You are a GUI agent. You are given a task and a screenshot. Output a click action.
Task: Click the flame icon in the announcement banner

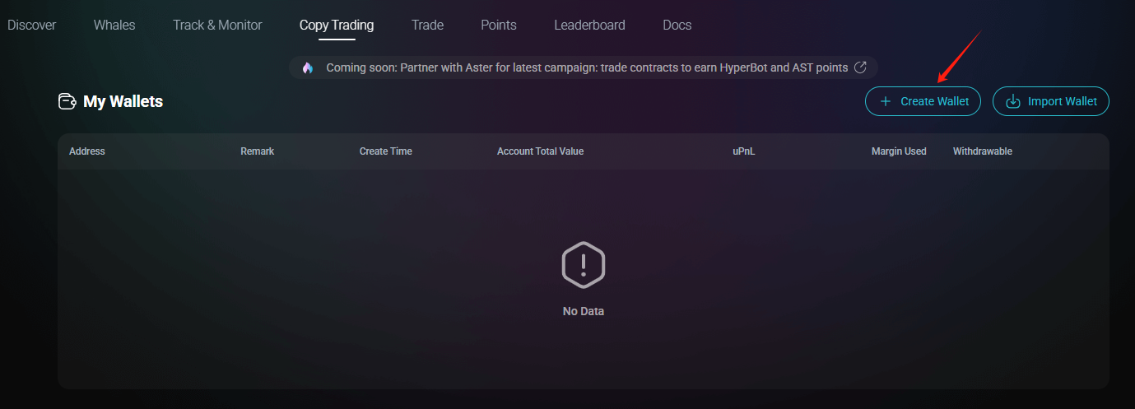click(x=307, y=67)
